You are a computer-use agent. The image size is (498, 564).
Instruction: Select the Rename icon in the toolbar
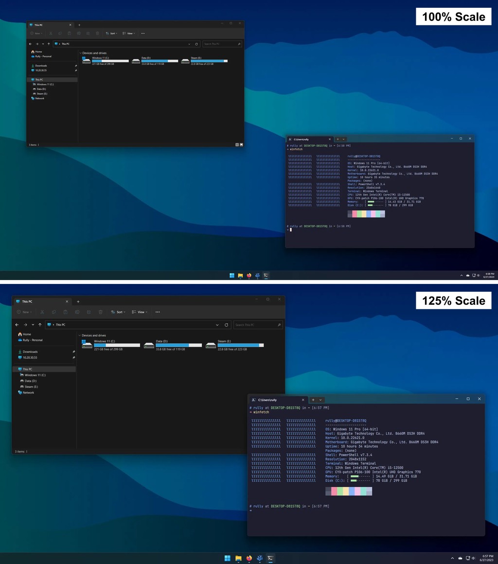coord(77,312)
